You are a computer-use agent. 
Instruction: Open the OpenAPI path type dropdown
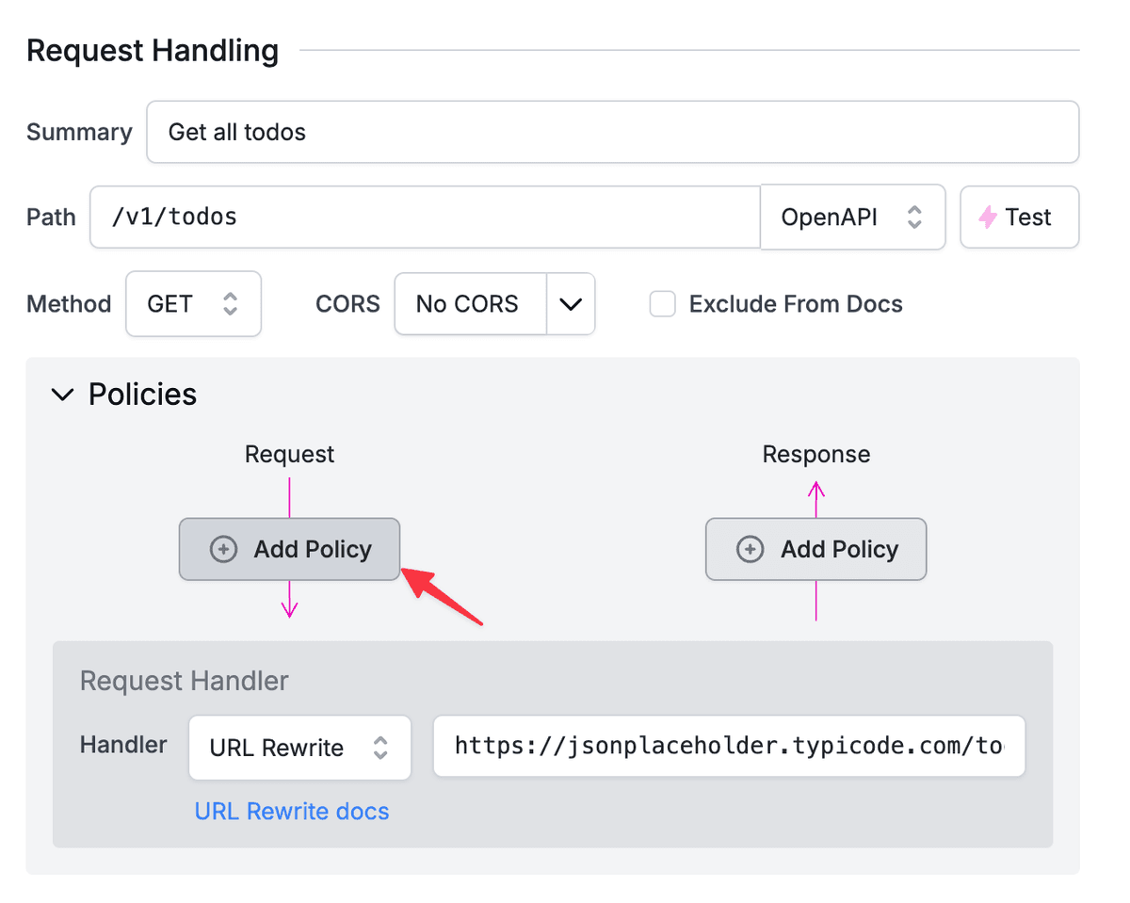tap(852, 218)
